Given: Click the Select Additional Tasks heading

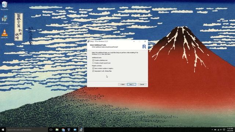Looking at the screenshot, I should pos(98,45).
